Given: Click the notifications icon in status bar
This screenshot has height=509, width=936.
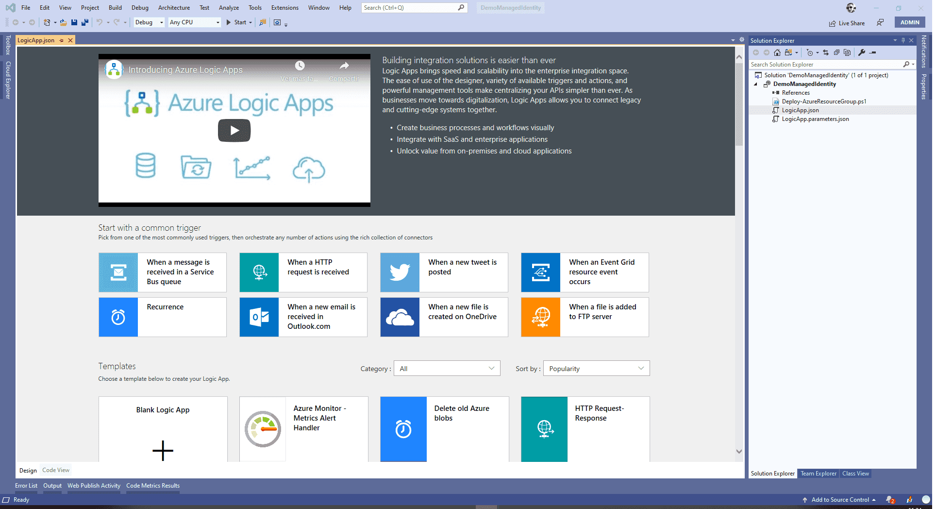Looking at the screenshot, I should 890,500.
